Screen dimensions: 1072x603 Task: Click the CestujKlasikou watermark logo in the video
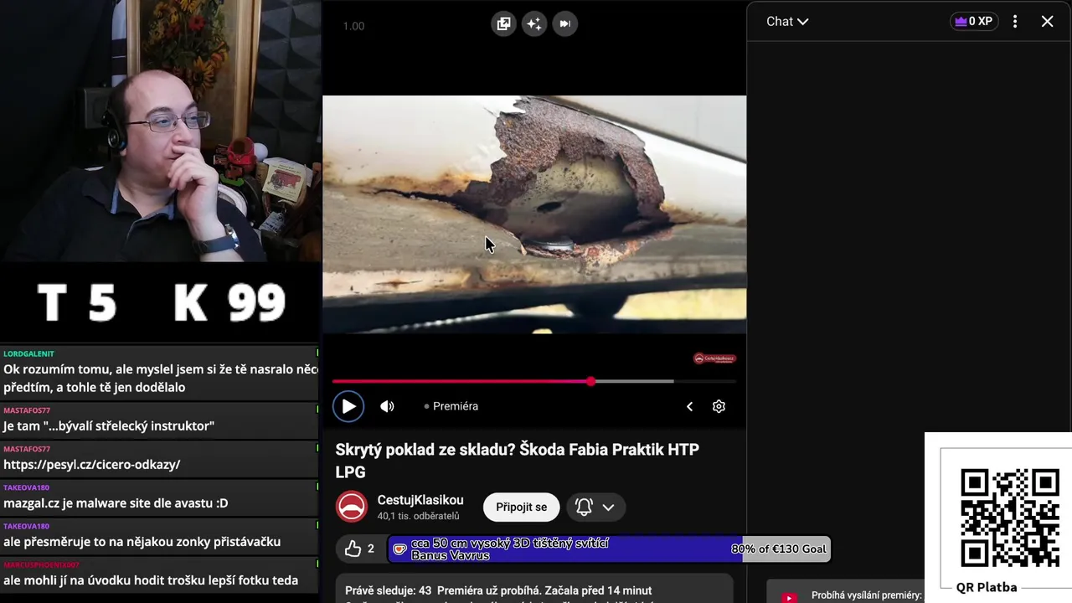tap(714, 358)
